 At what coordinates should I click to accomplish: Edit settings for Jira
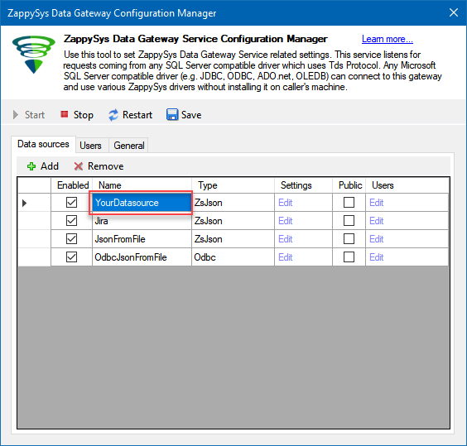coord(286,221)
